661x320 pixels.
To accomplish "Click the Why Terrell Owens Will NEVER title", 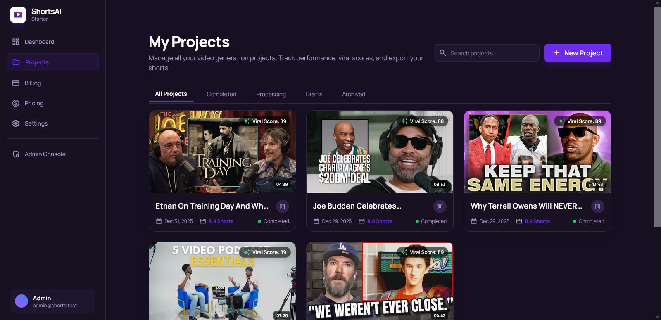I will pyautogui.click(x=526, y=206).
